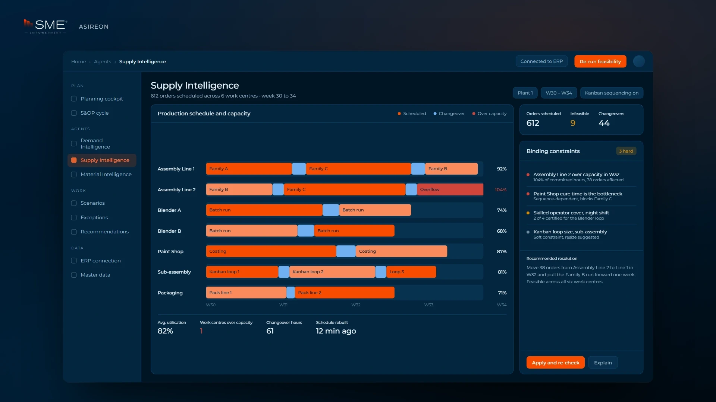Toggle Kanban sequencing on chip
Image resolution: width=716 pixels, height=402 pixels.
point(612,93)
